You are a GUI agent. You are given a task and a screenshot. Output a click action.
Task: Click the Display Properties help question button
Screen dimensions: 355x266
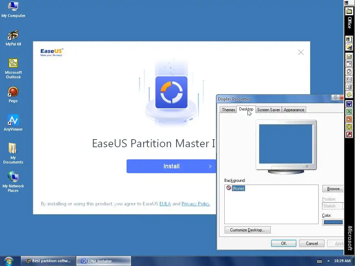pos(335,97)
